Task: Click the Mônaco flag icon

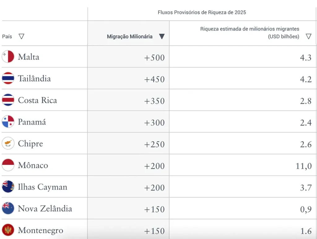Action: 8,165
